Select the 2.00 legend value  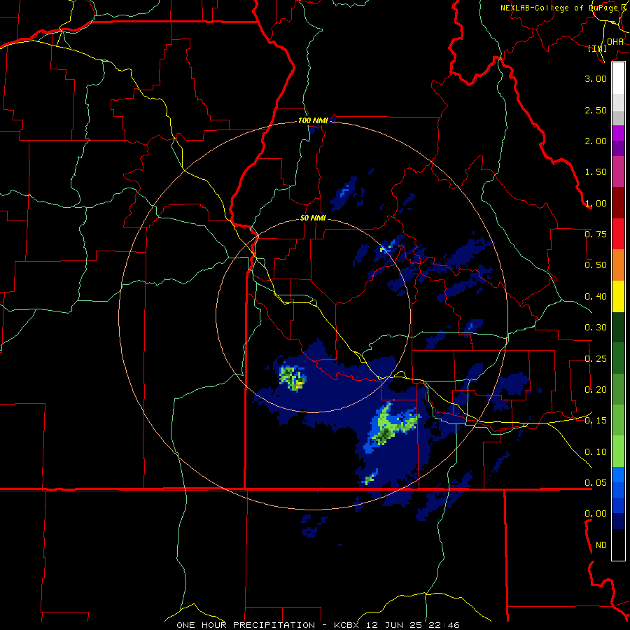596,141
